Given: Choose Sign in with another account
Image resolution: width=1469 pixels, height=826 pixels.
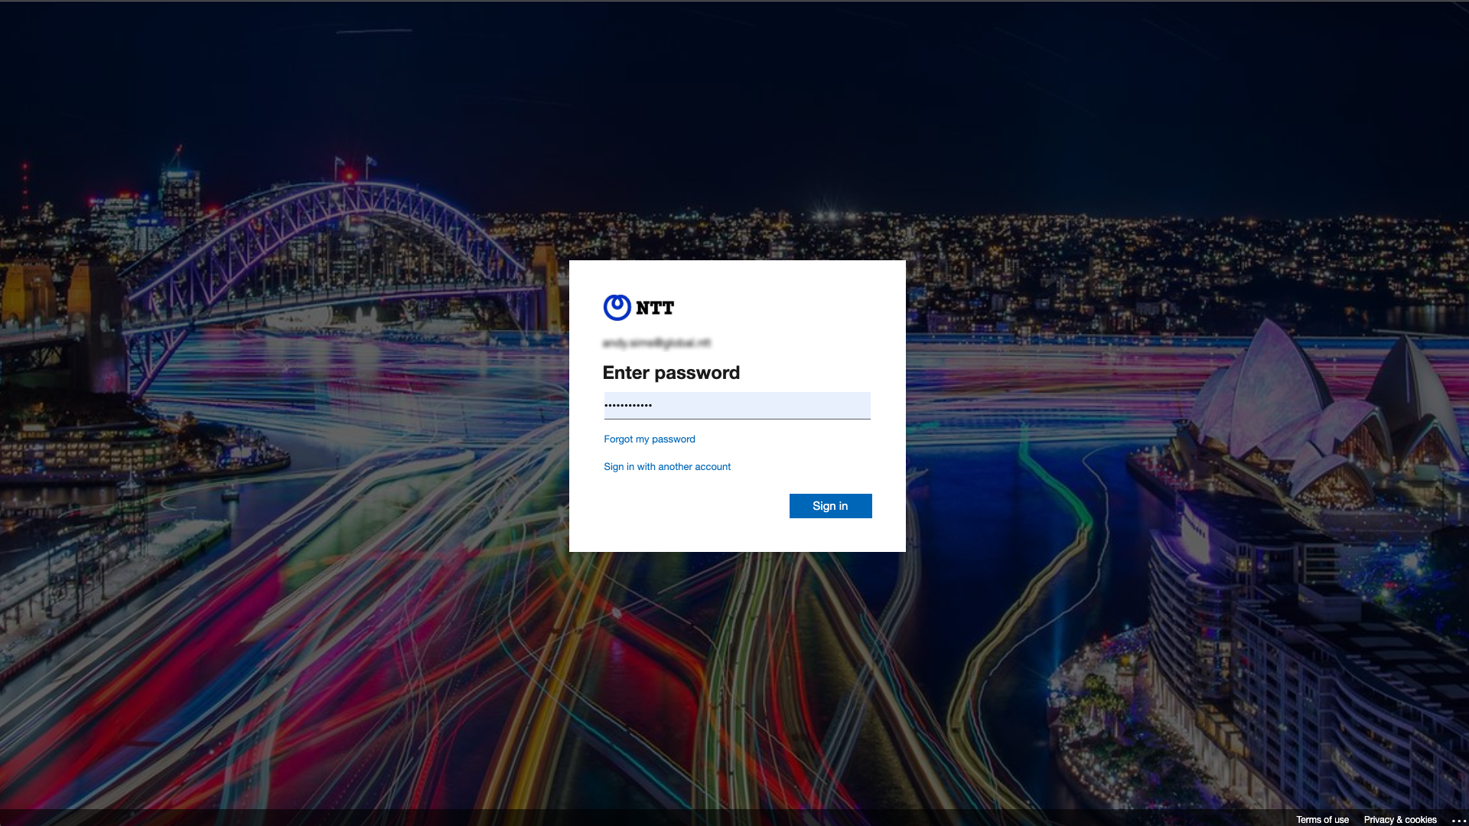Looking at the screenshot, I should [x=667, y=466].
